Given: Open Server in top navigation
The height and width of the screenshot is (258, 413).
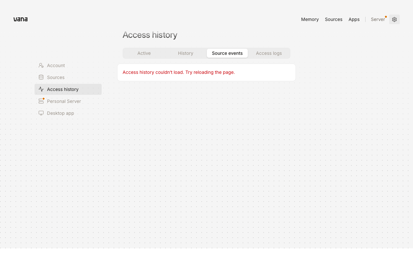Looking at the screenshot, I should pos(378,19).
